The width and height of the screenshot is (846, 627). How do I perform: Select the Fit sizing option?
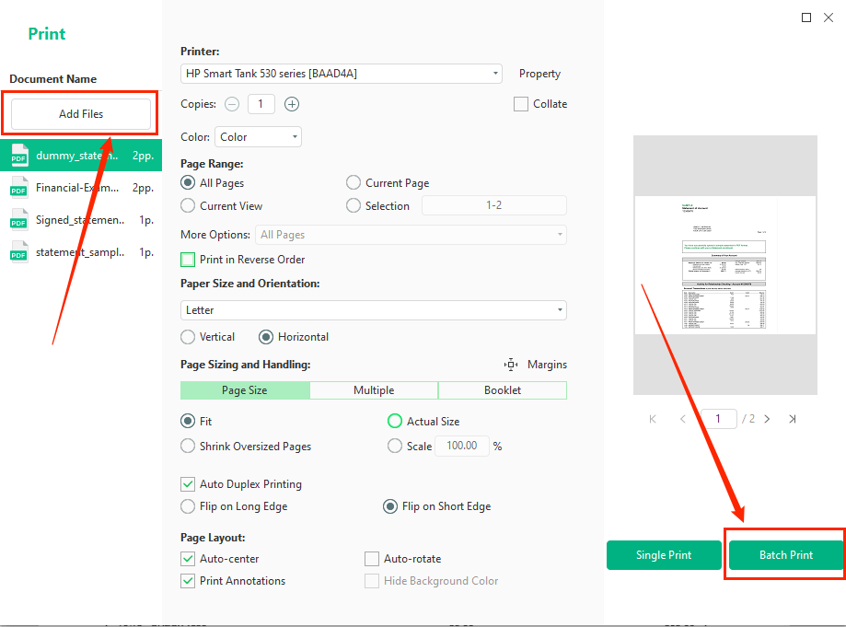[188, 421]
